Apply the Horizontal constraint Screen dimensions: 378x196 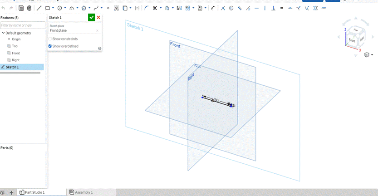[256, 8]
